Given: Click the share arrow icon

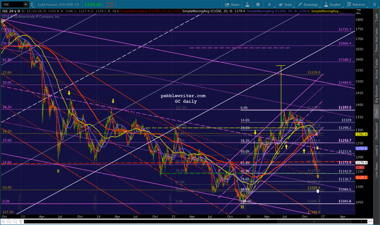Looking at the screenshot, I should (227, 4).
